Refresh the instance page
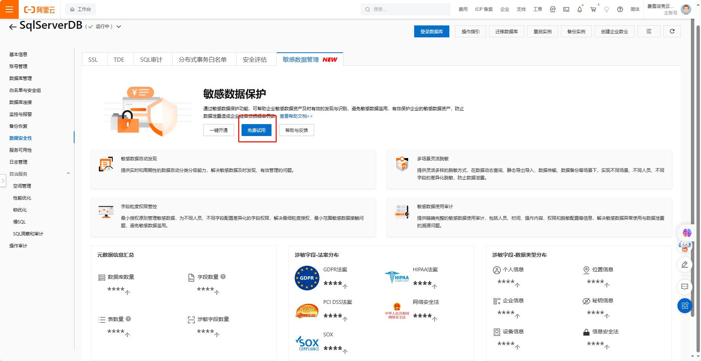Screen dimensions: 701x361 coord(672,31)
